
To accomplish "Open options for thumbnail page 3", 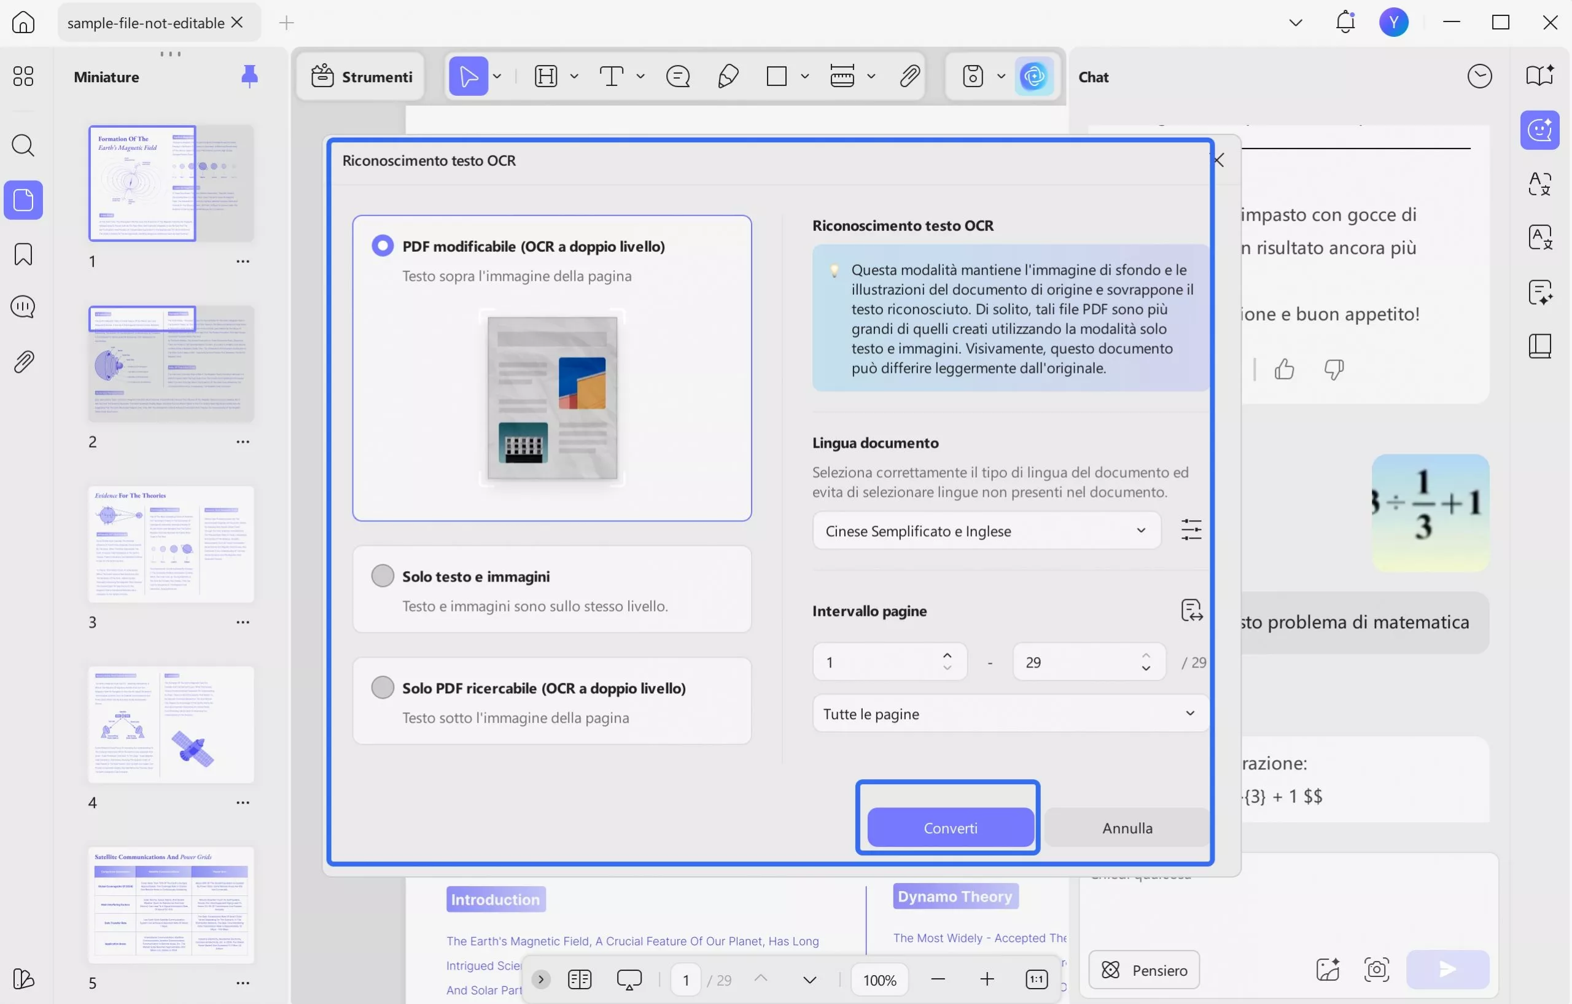I will pos(243,622).
